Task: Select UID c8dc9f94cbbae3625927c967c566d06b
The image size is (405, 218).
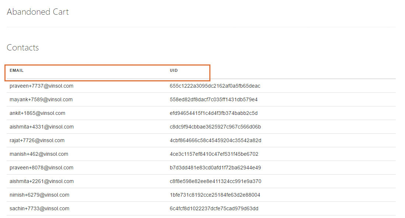Action: pos(215,127)
